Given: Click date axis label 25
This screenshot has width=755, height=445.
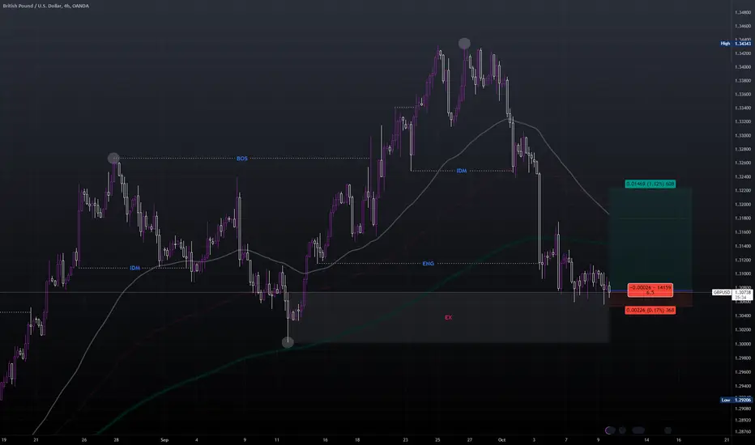Looking at the screenshot, I should pos(437,439).
